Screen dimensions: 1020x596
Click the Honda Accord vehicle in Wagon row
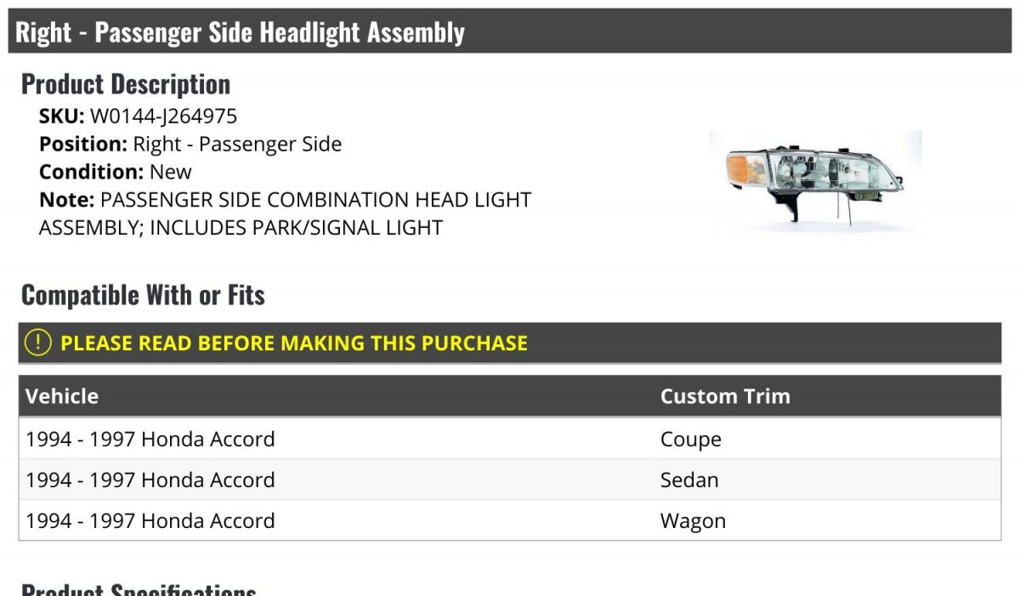pyautogui.click(x=150, y=520)
